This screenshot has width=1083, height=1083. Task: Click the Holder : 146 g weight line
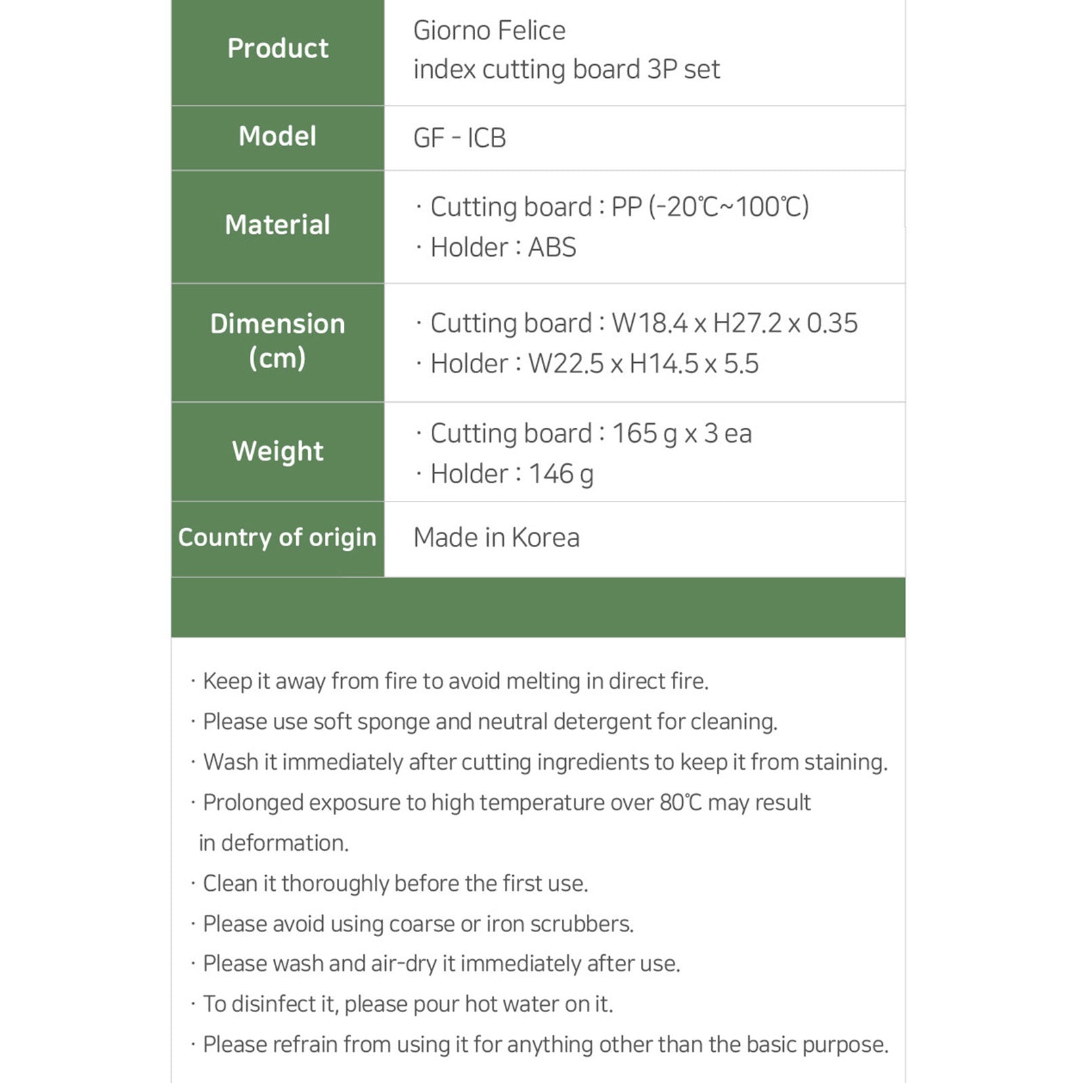(512, 474)
